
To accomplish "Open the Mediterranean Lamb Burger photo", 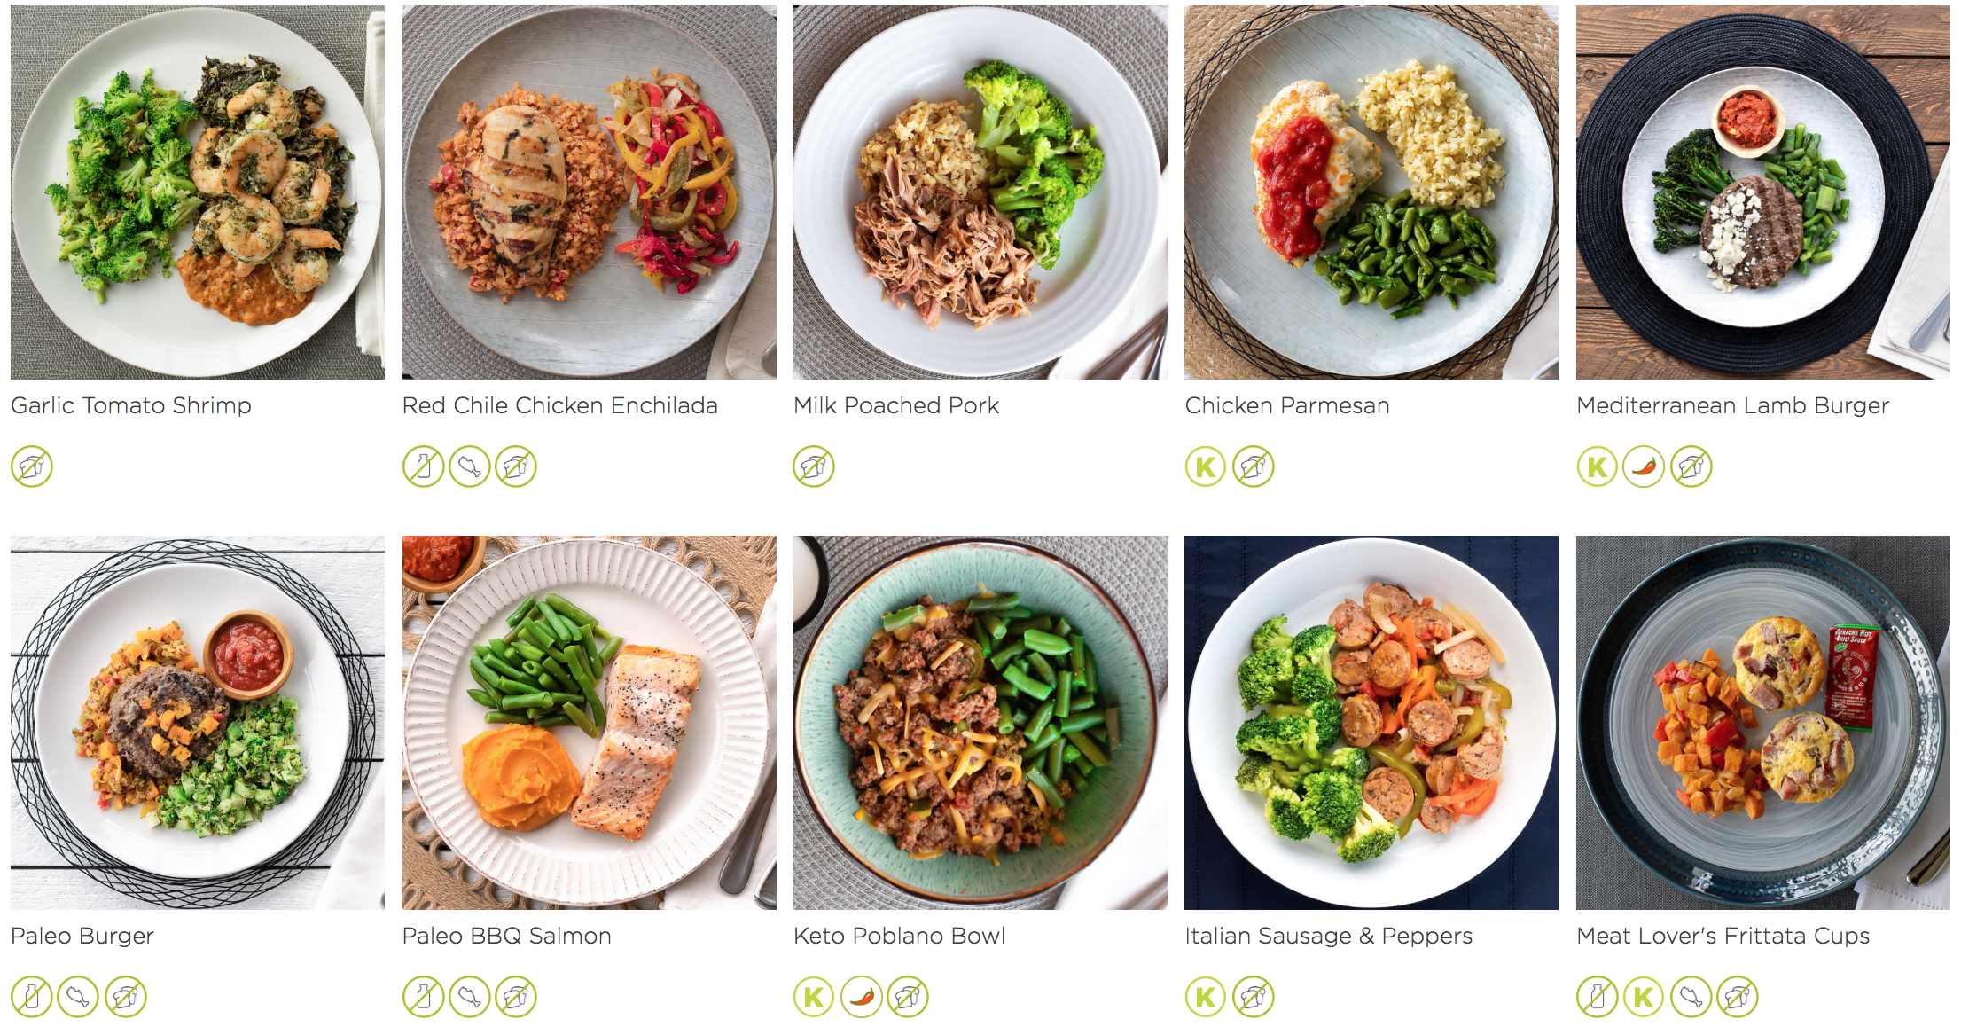I will click(x=1763, y=192).
